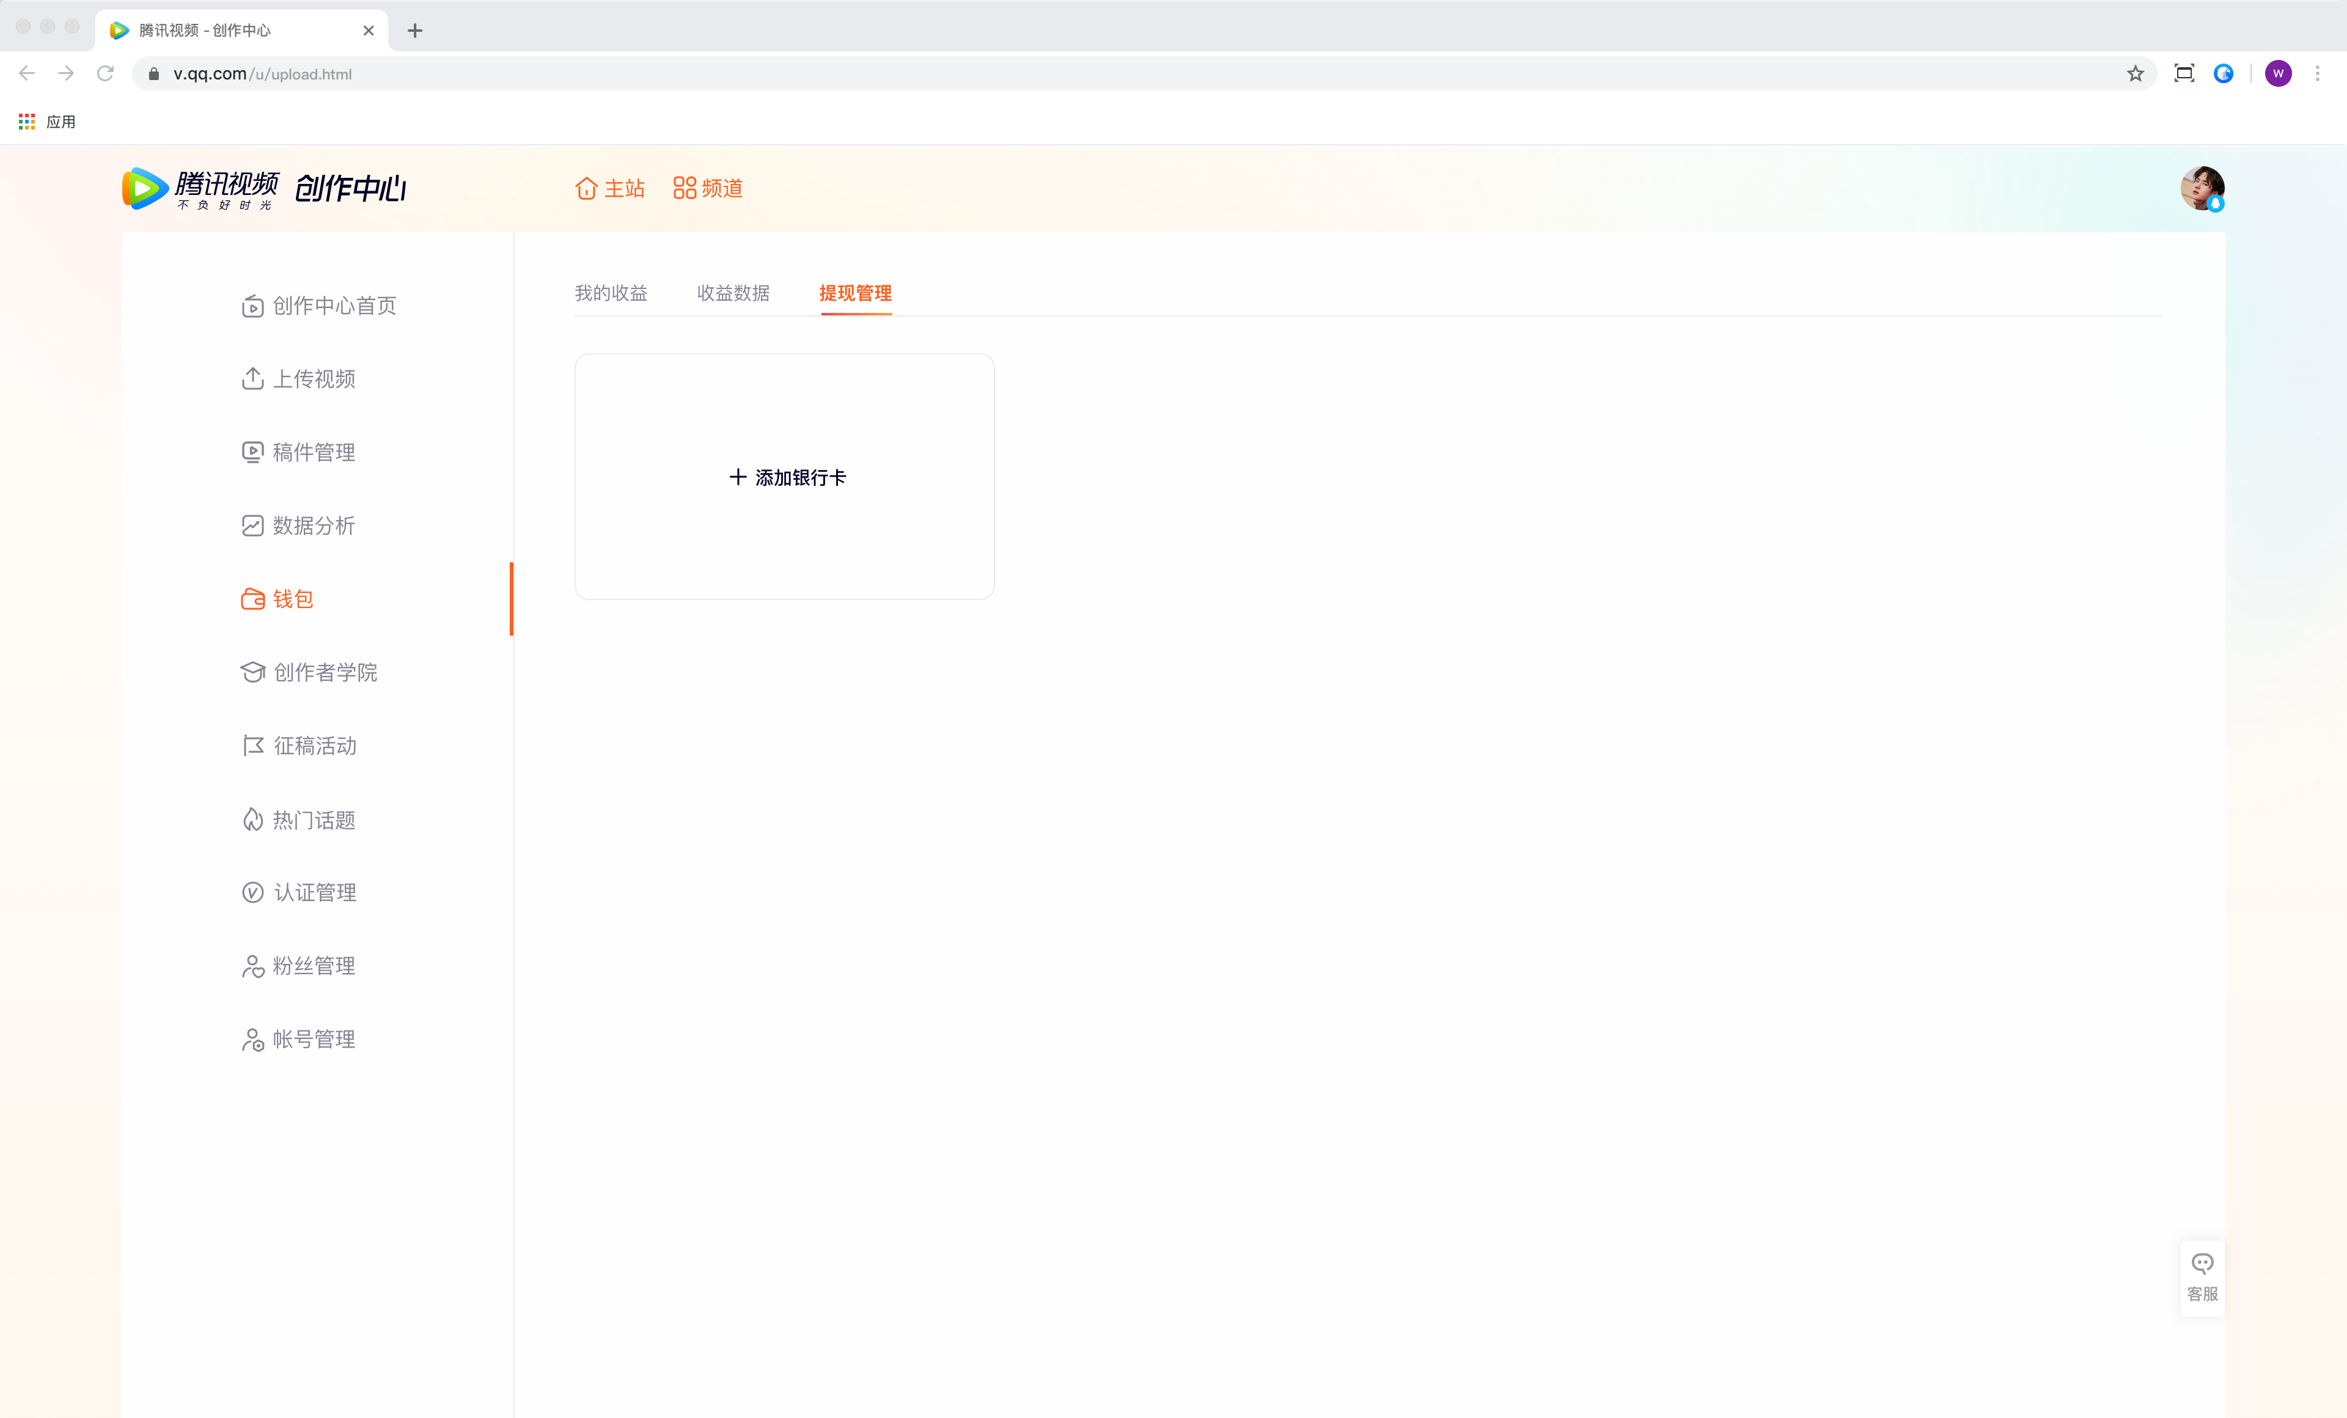Open the 创作者学院 graduation cap icon
The image size is (2347, 1418).
(252, 672)
